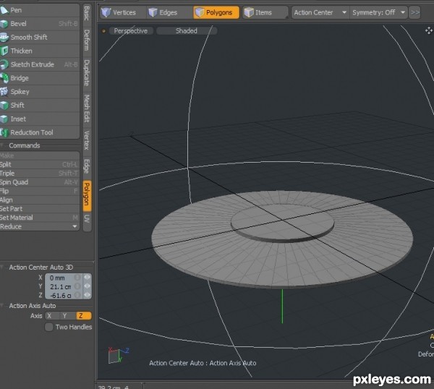Image resolution: width=434 pixels, height=389 pixels.
Task: Expand the toolbar overflow >> button
Action: pos(414,12)
